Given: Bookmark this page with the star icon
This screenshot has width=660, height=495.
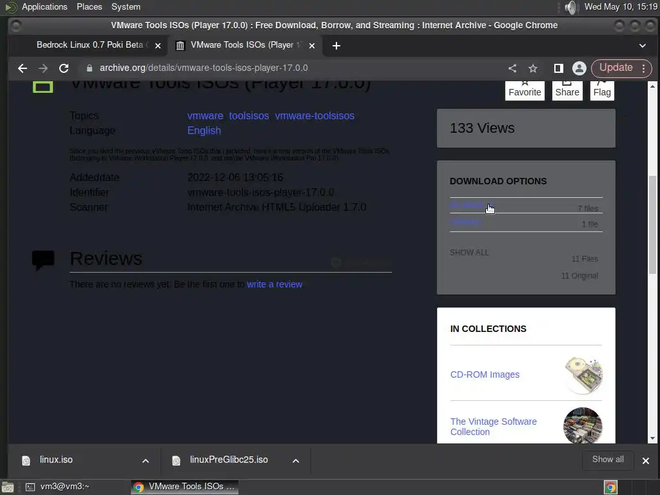Looking at the screenshot, I should pos(533,68).
